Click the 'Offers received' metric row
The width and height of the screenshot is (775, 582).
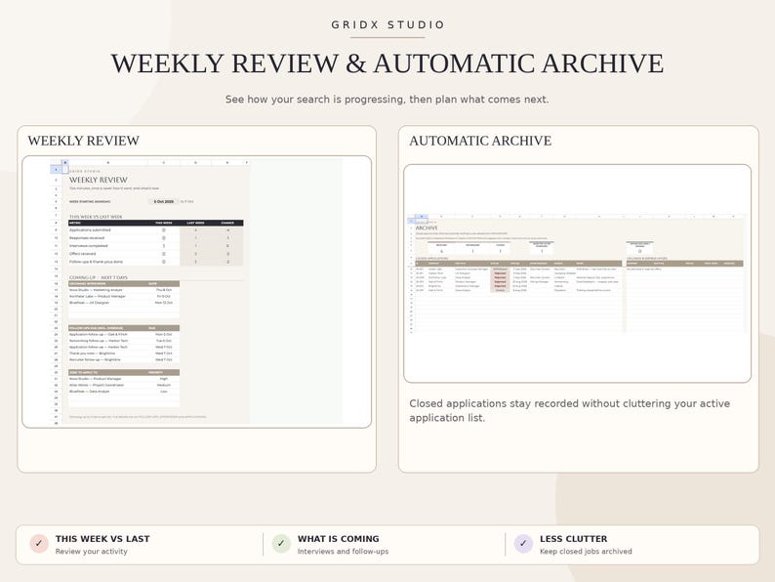pyautogui.click(x=156, y=254)
